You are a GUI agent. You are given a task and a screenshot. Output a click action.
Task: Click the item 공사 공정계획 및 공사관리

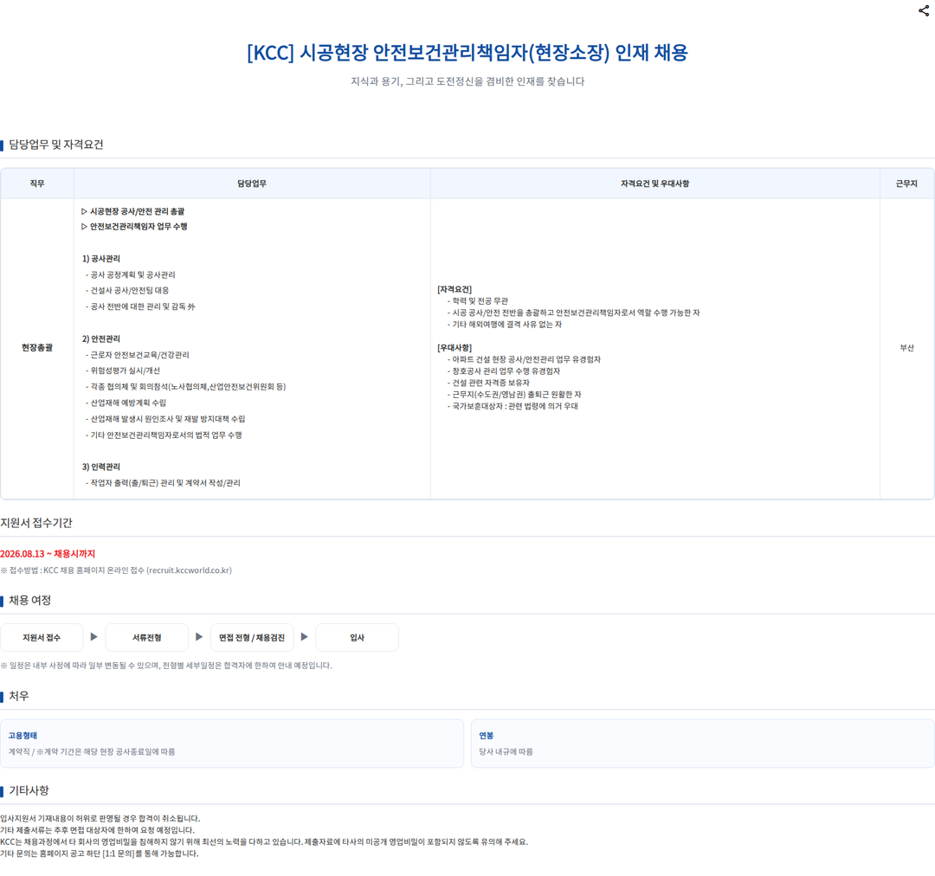(x=130, y=275)
